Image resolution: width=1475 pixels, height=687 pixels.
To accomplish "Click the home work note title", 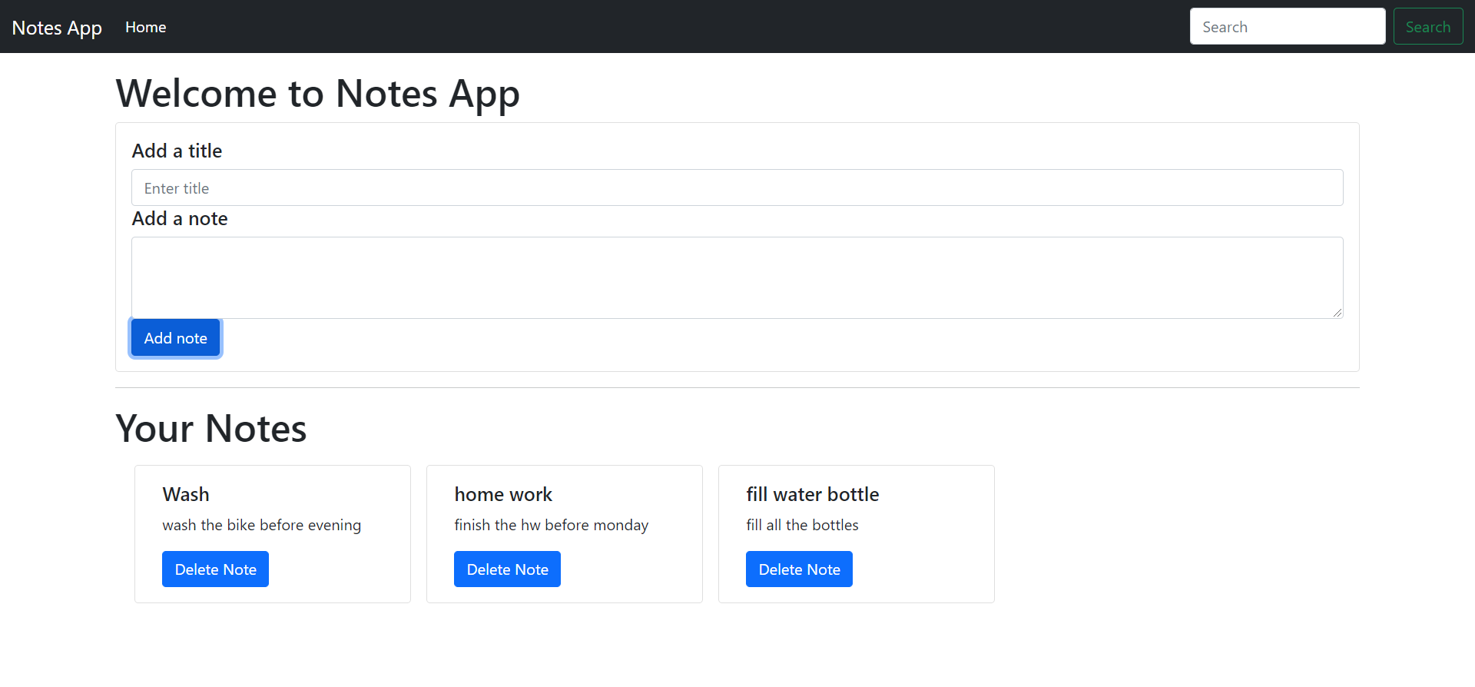I will pos(503,494).
